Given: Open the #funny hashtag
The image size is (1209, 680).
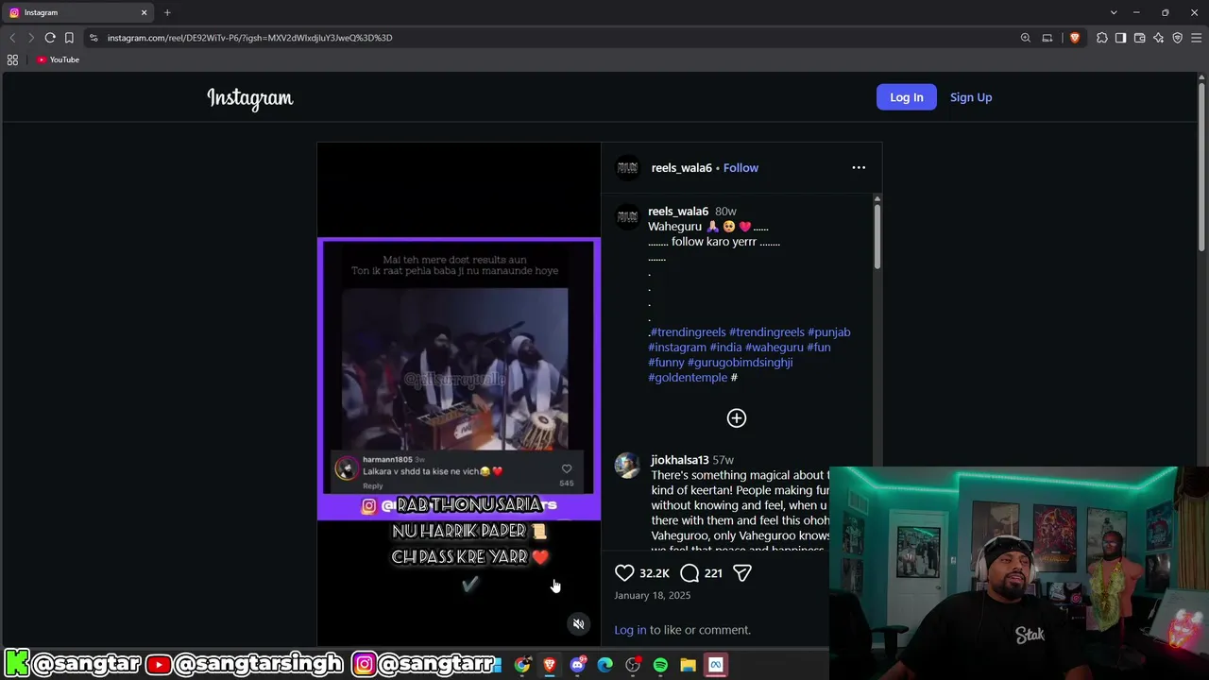Looking at the screenshot, I should pos(666,363).
